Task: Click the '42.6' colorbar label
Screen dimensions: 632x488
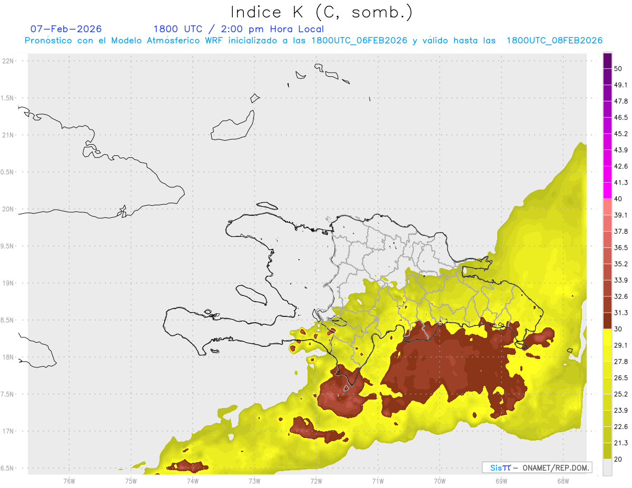Action: [x=621, y=166]
